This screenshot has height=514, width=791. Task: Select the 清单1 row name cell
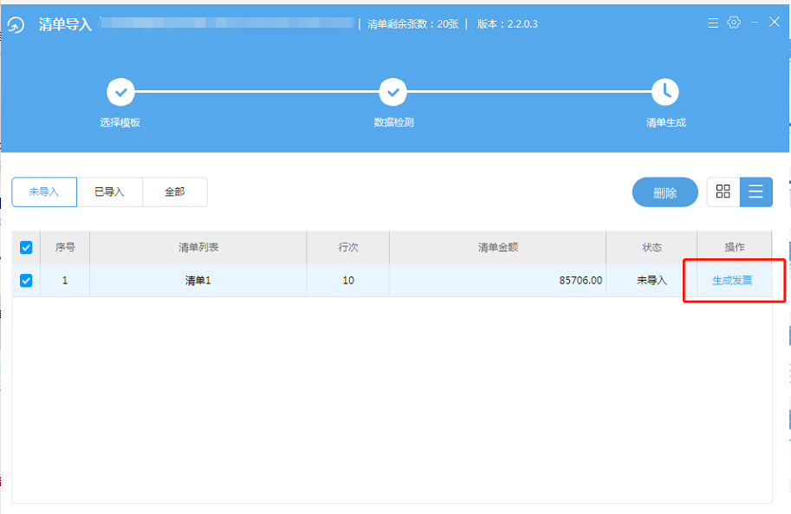[198, 281]
